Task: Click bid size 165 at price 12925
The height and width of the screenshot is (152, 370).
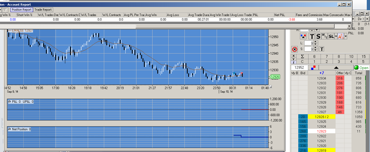Action: (x=303, y=121)
